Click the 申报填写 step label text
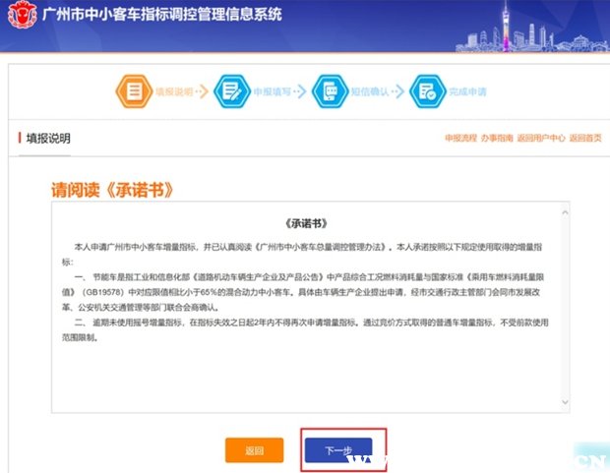Image resolution: width=610 pixels, height=473 pixels. [x=270, y=92]
